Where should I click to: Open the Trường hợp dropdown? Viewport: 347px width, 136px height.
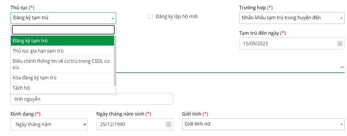pos(292,18)
